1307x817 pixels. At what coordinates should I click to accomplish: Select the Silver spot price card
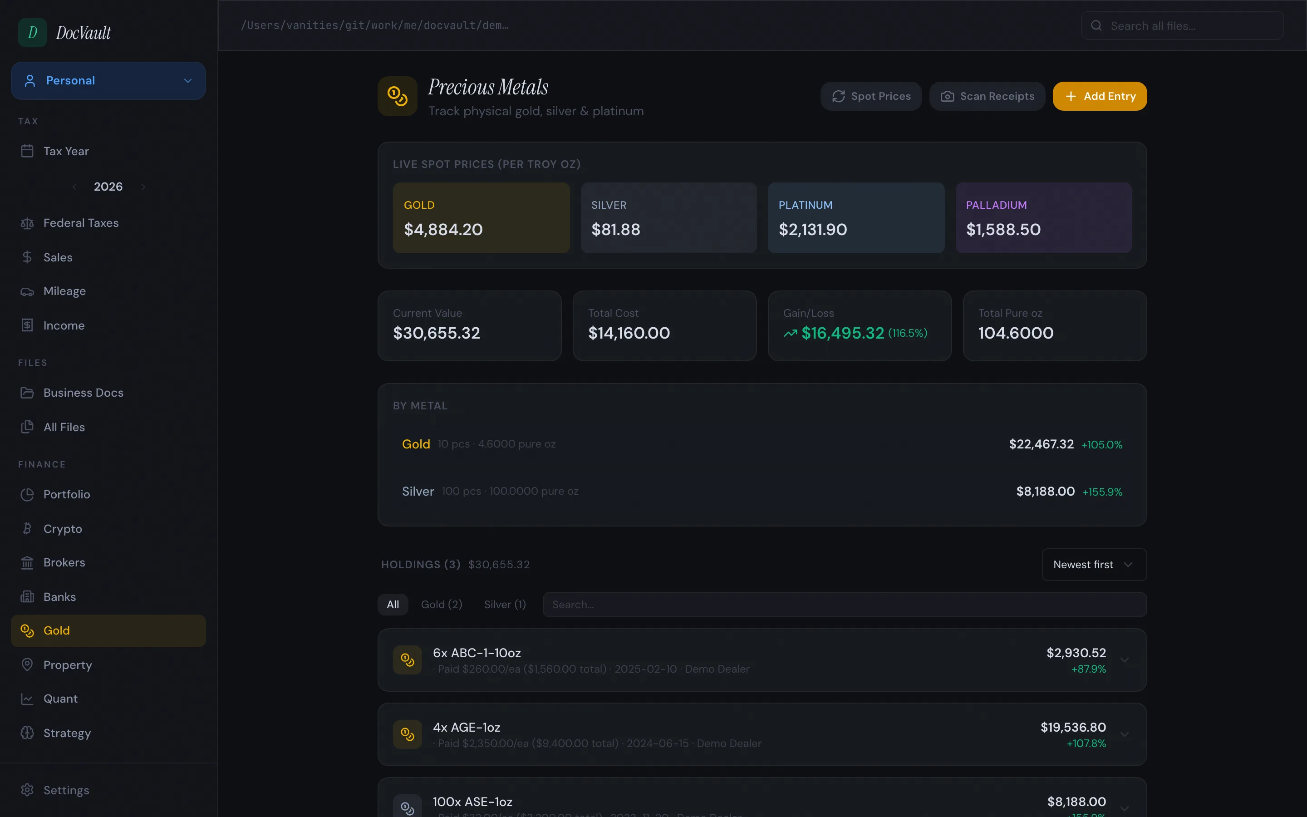(668, 218)
